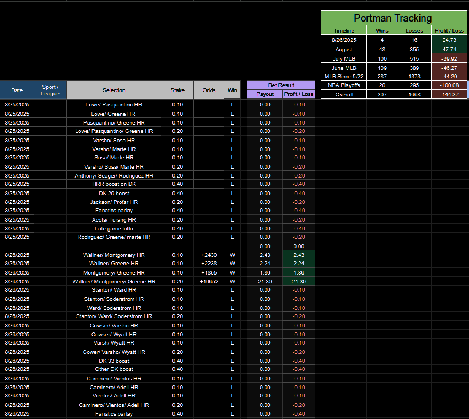Click the Jackson/ Profar HR cell

[x=114, y=202]
